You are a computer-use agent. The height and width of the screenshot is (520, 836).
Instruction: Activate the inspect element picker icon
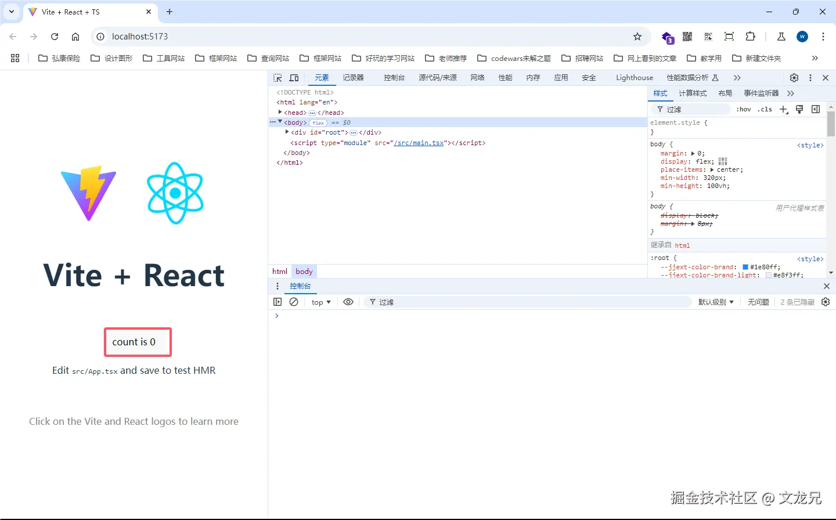coord(278,78)
